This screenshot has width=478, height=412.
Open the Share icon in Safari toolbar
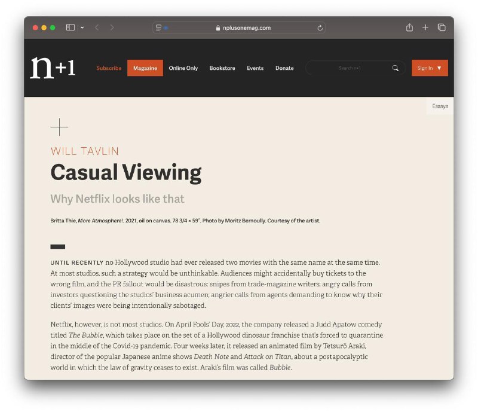409,28
